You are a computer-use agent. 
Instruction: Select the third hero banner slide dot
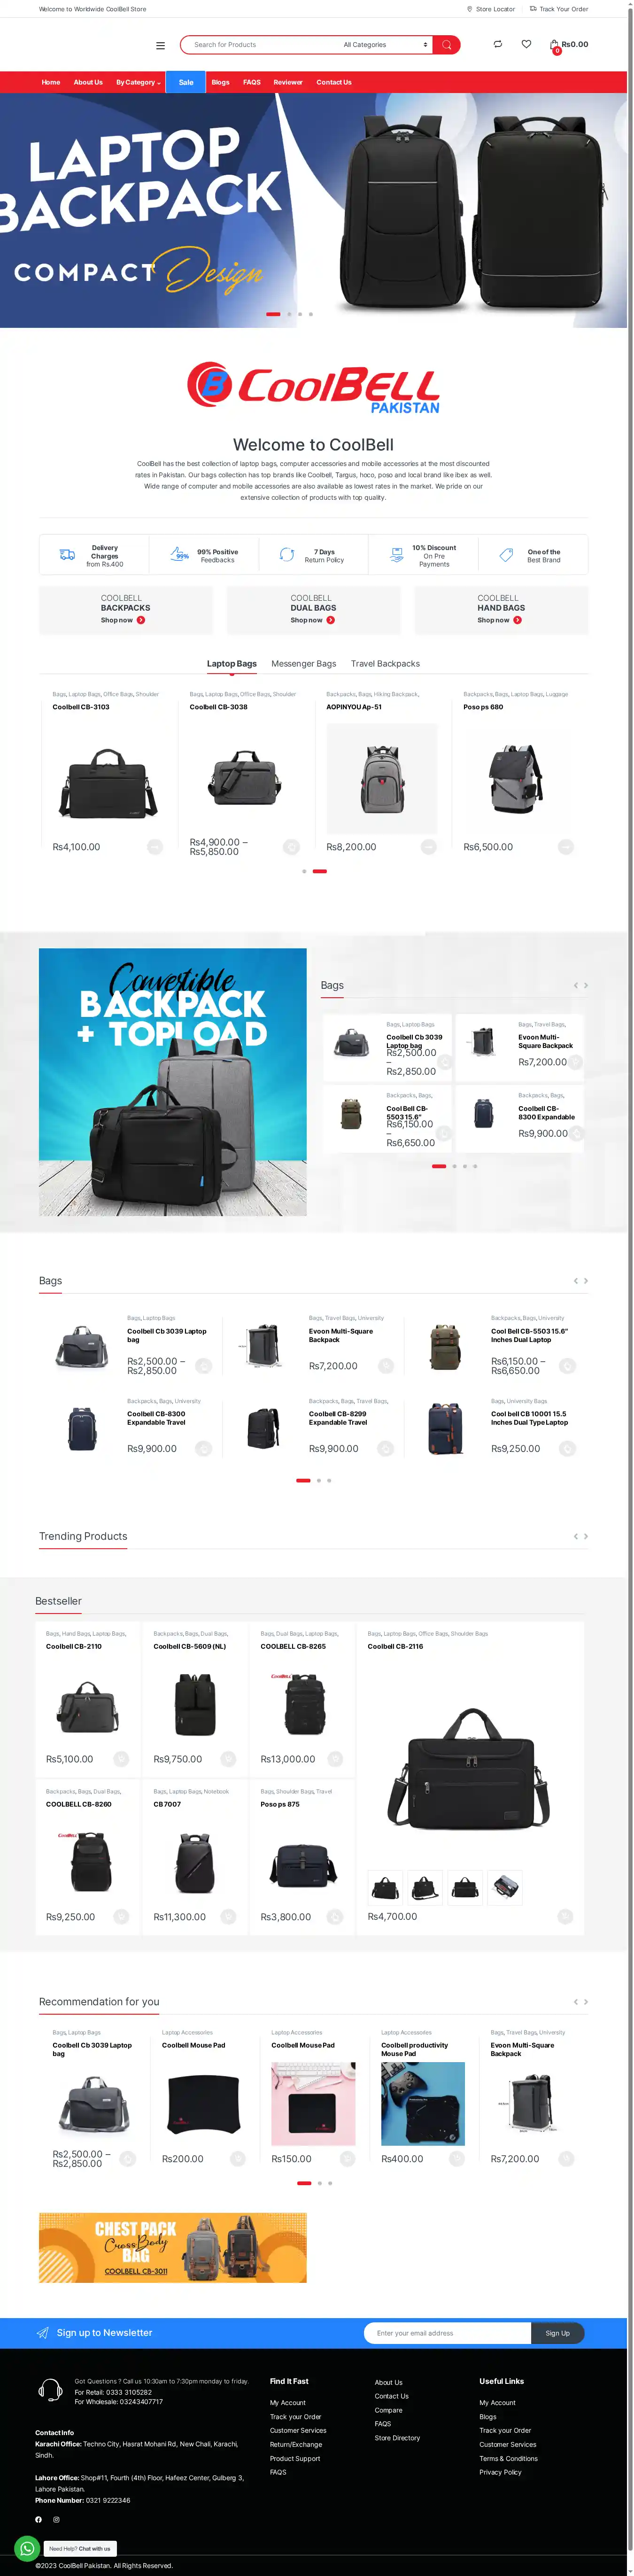[300, 314]
